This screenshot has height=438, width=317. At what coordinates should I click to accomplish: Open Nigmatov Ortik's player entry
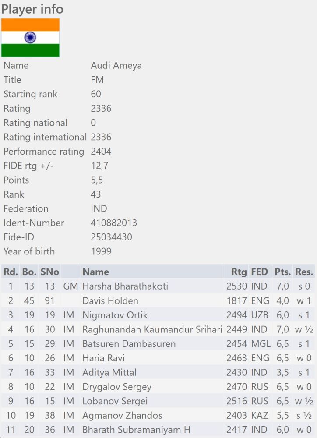point(115,315)
